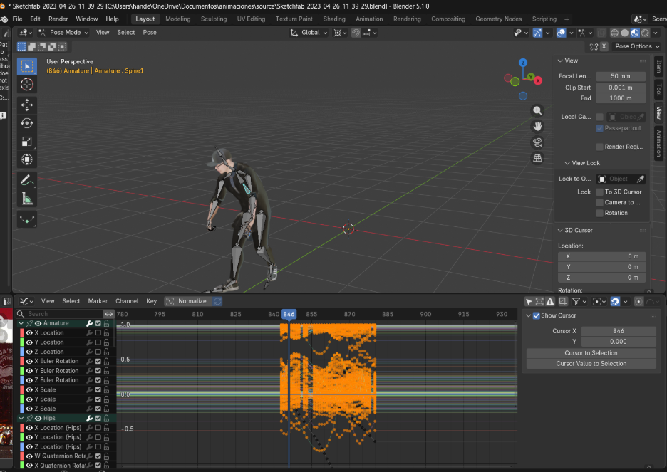The height and width of the screenshot is (472, 667).
Task: Collapse the Hips channel group
Action: [21, 418]
